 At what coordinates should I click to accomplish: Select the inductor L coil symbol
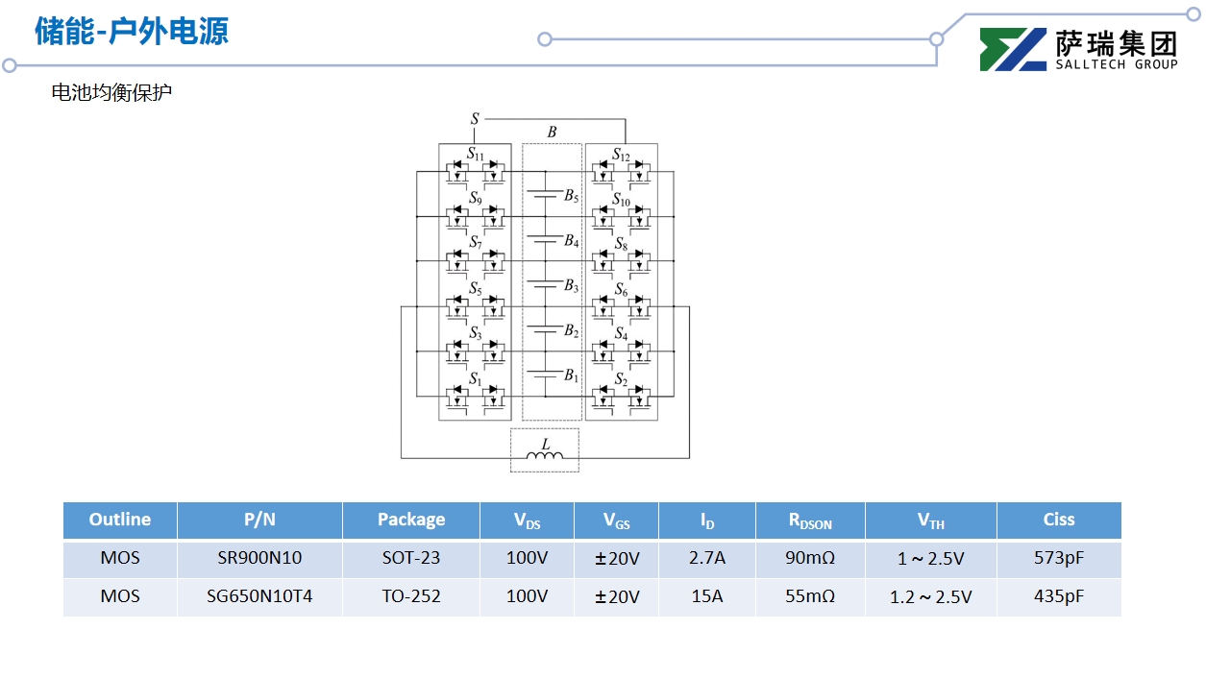pyautogui.click(x=545, y=455)
